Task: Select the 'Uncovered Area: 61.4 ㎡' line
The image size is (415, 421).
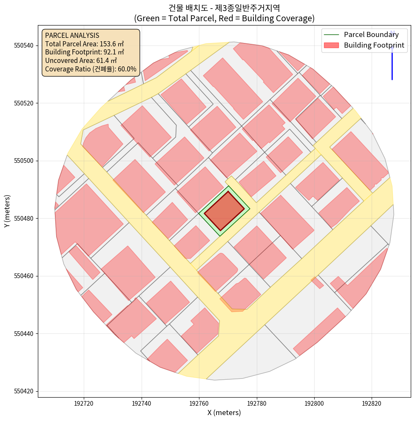Action: tap(81, 61)
